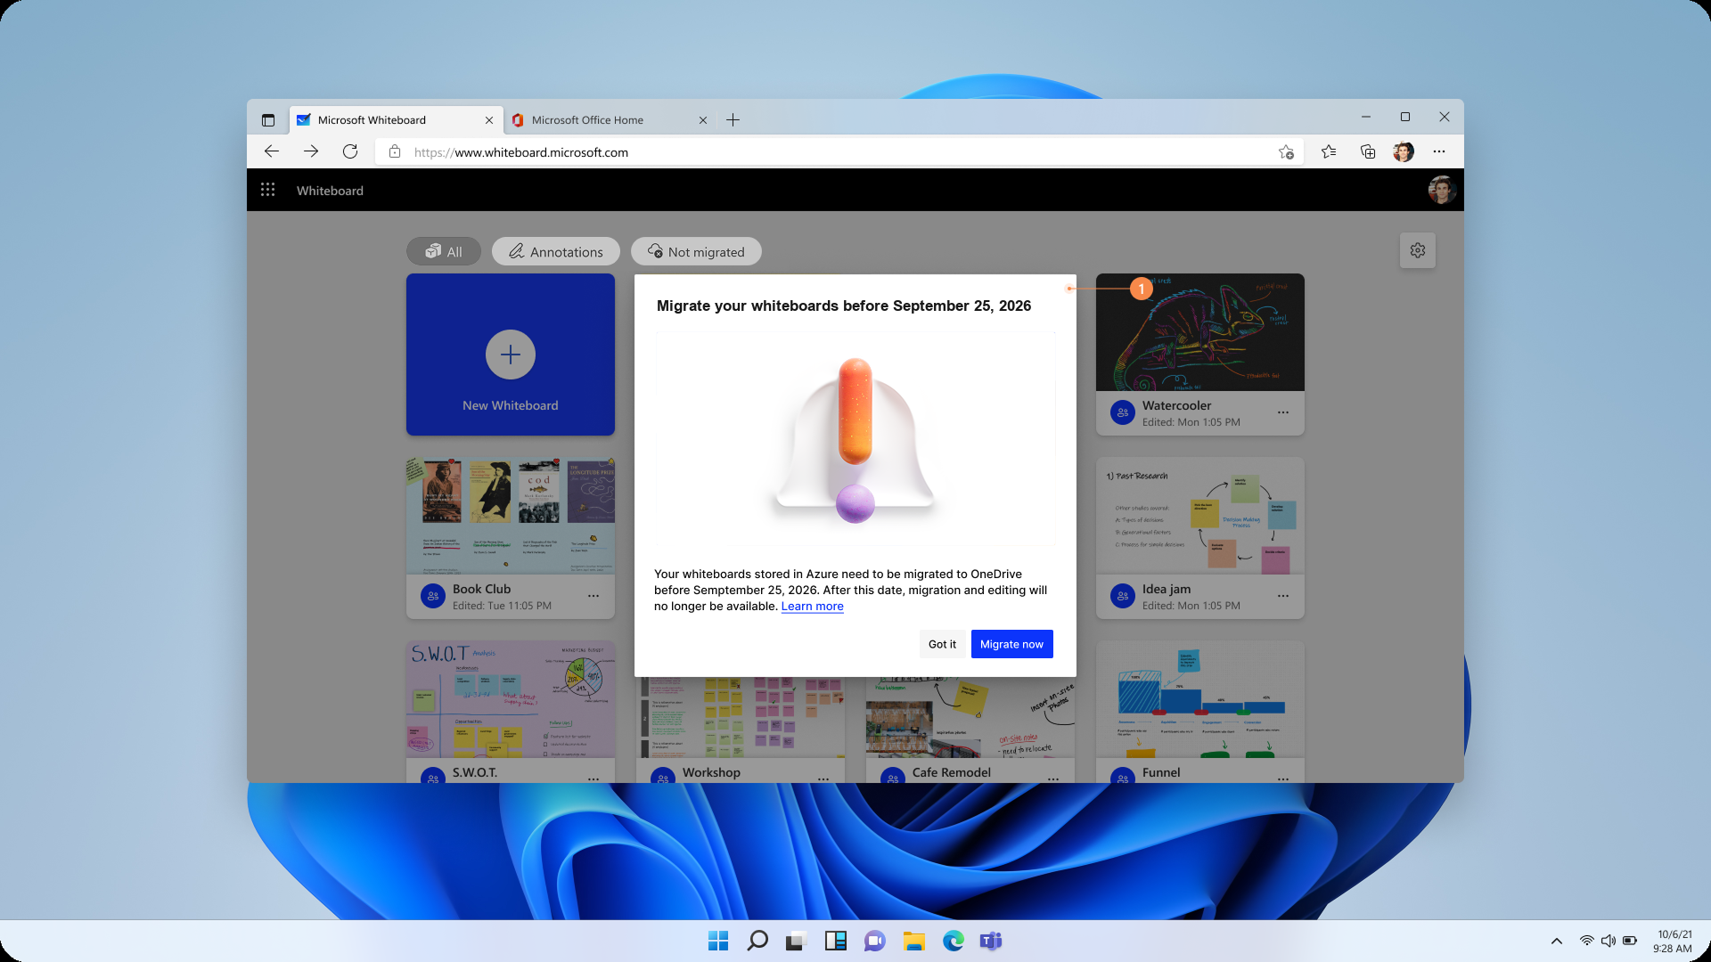The height and width of the screenshot is (962, 1711).
Task: Show Not migrated whiteboards
Action: click(696, 251)
